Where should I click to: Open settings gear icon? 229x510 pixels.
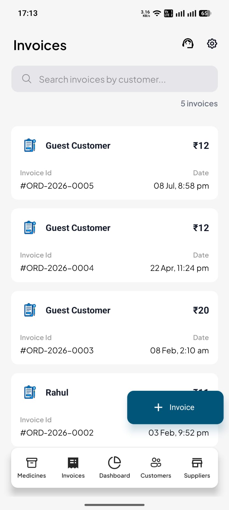click(x=212, y=43)
